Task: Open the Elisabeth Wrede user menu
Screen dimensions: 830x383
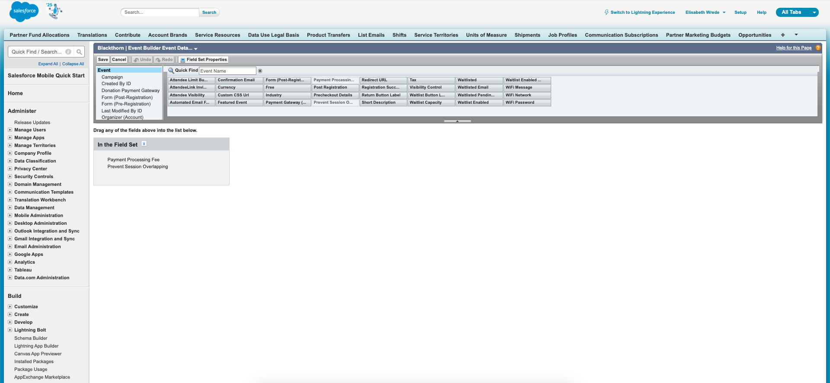Action: point(705,13)
